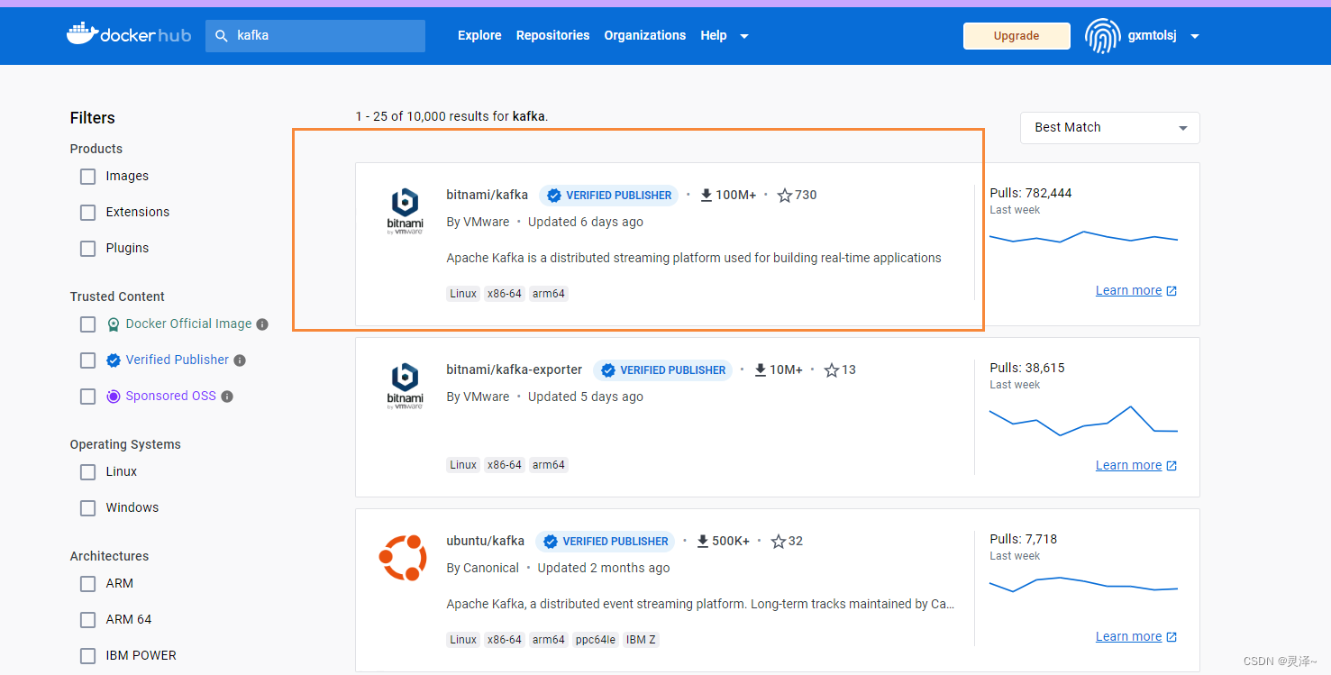Click the external link icon on bitnami/kafka-exporter Learn more

pos(1171,466)
